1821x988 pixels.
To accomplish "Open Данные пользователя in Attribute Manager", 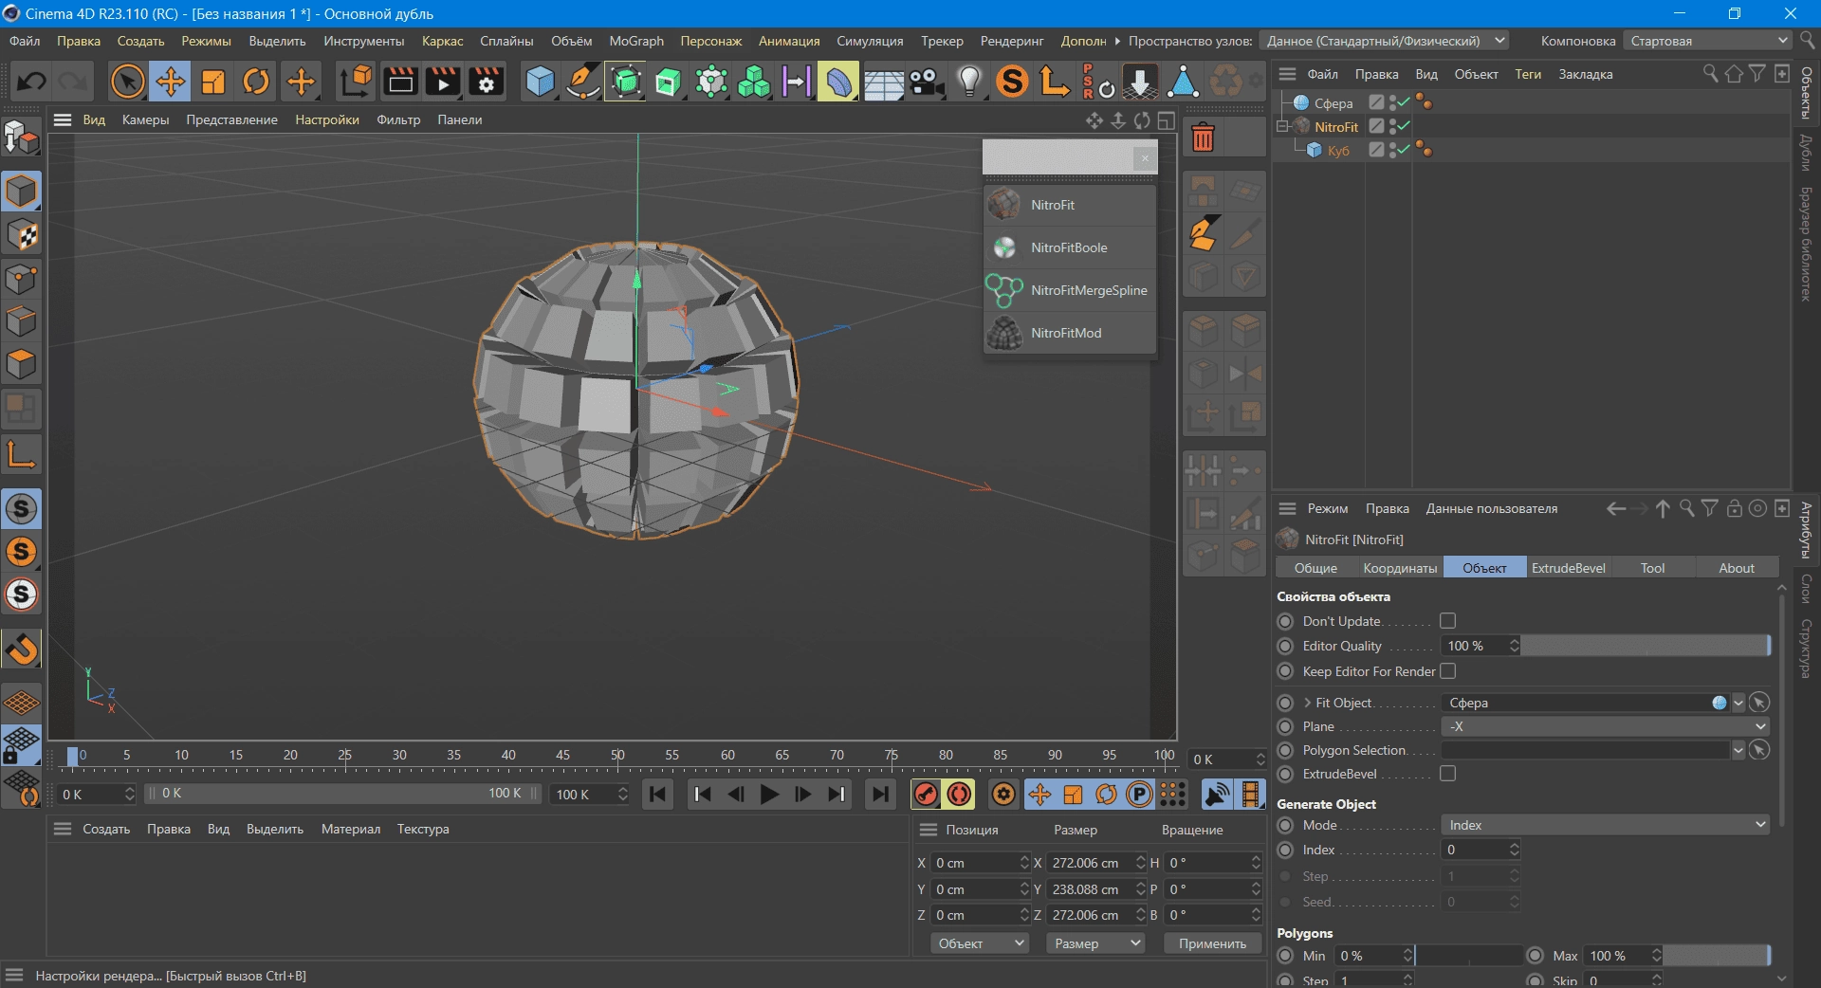I will click(x=1491, y=509).
